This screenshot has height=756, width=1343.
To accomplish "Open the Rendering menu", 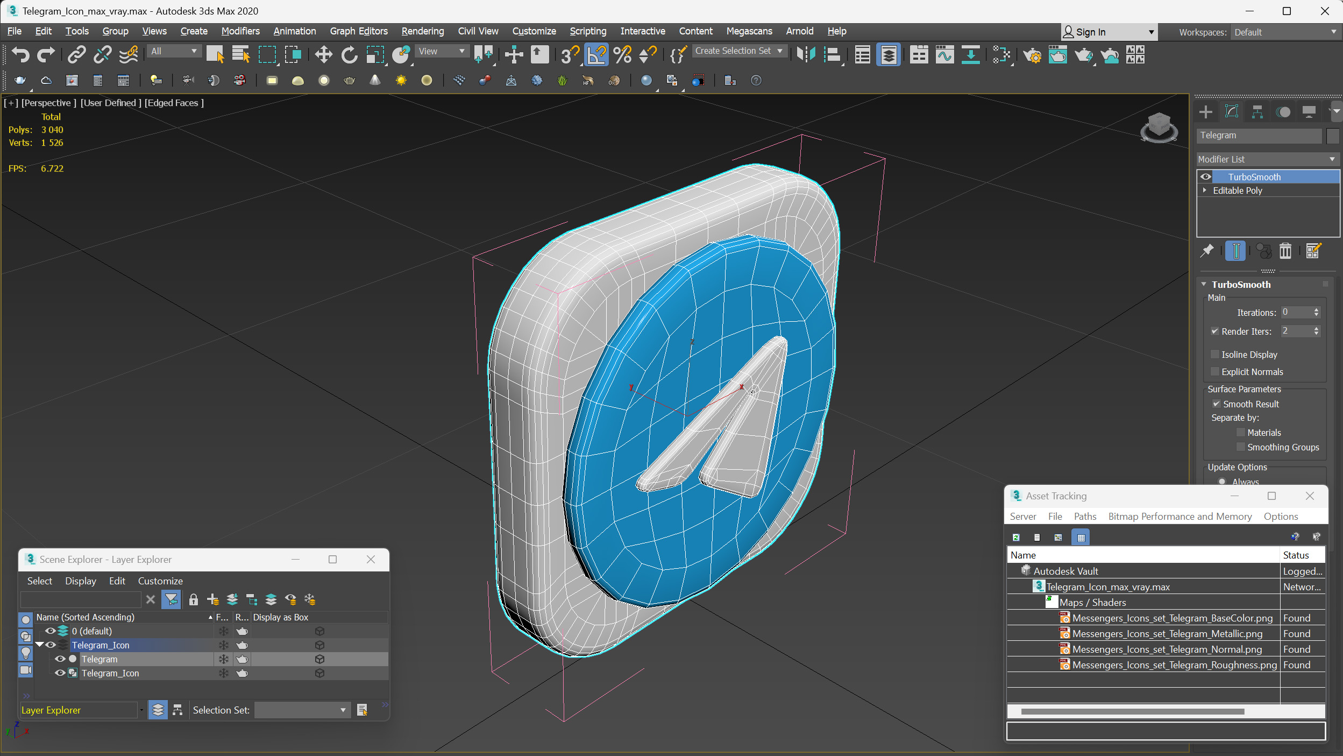I will click(423, 31).
